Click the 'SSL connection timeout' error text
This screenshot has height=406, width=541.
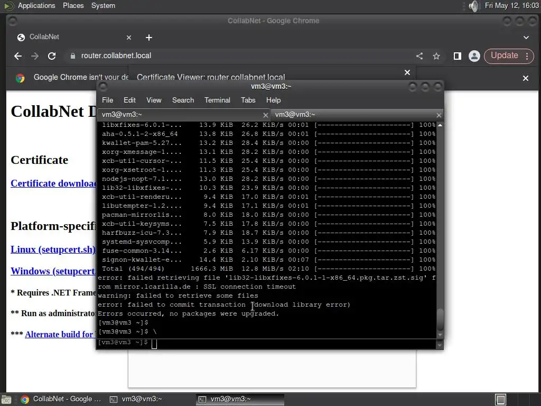point(249,287)
